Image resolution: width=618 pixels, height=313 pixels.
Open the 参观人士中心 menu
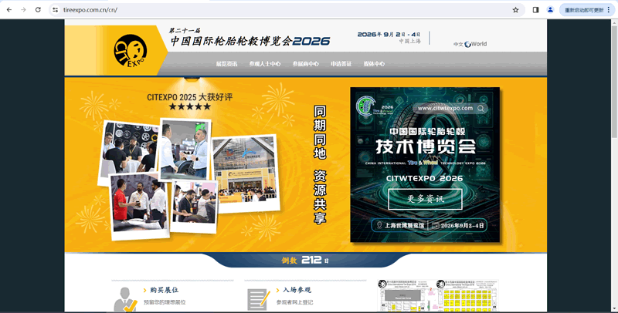click(x=265, y=64)
